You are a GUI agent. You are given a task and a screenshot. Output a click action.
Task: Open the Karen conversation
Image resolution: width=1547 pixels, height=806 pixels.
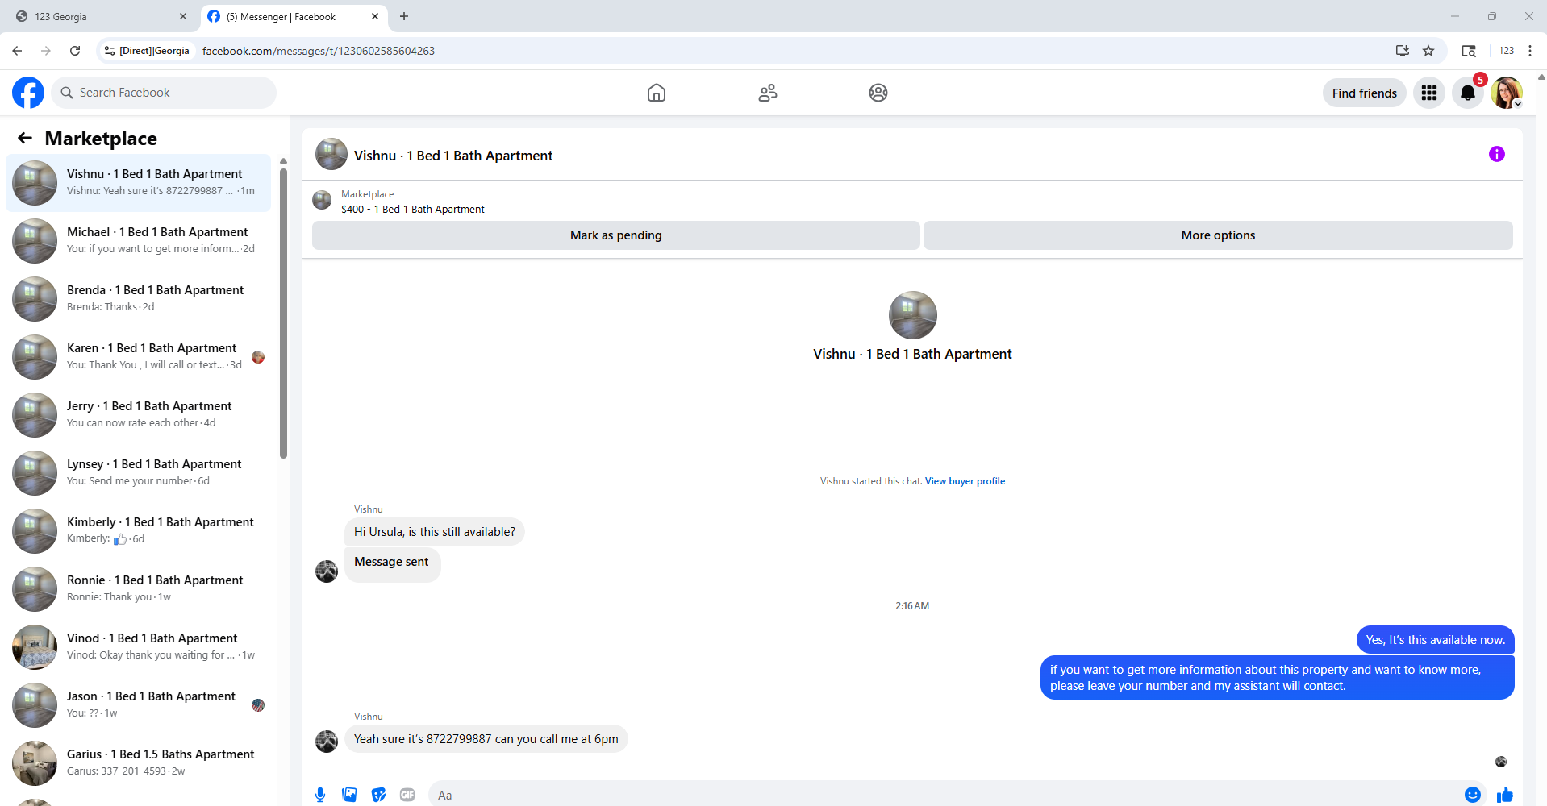139,357
